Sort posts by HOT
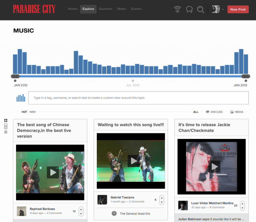 tap(24, 112)
